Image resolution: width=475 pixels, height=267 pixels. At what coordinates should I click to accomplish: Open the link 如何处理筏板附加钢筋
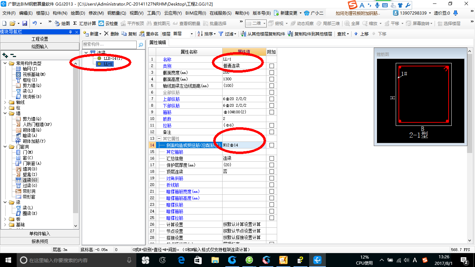point(358,13)
